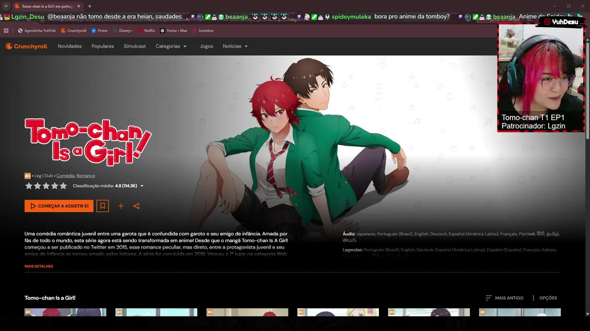Rate the series one star
The height and width of the screenshot is (331, 590).
point(29,186)
